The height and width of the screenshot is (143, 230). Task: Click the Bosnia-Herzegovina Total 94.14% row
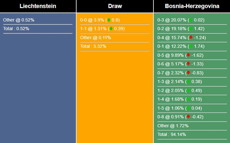[171, 134]
